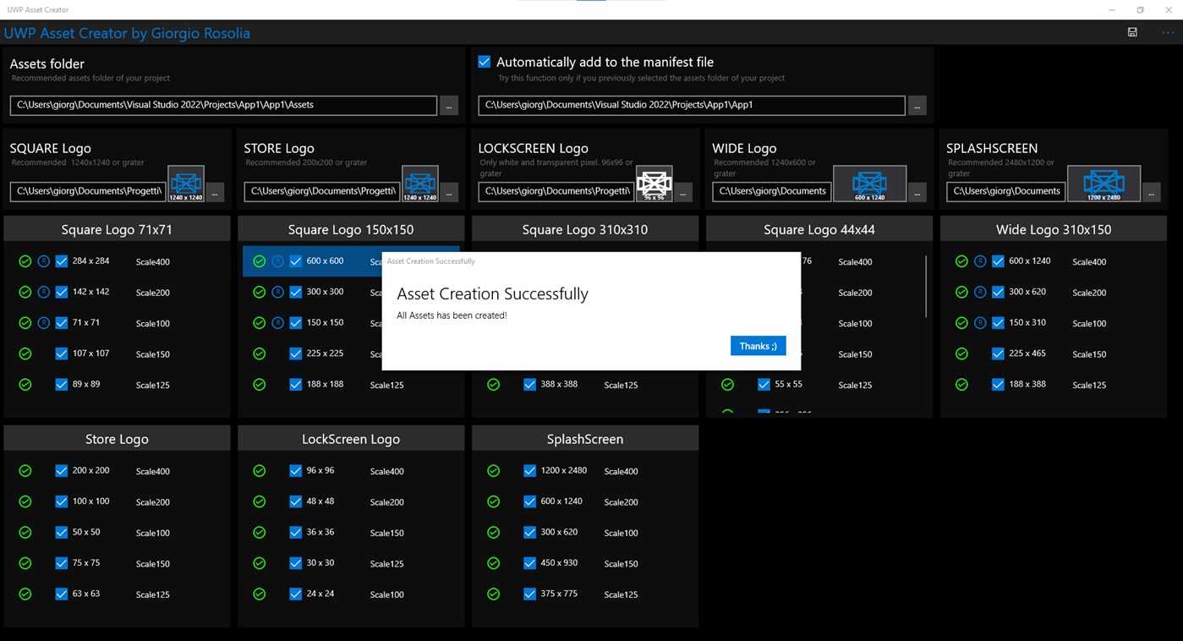Image resolution: width=1183 pixels, height=641 pixels.
Task: Click the green check icon for 388 x 388
Action: (x=494, y=384)
